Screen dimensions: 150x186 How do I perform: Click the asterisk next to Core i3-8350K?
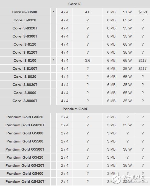point(53,12)
